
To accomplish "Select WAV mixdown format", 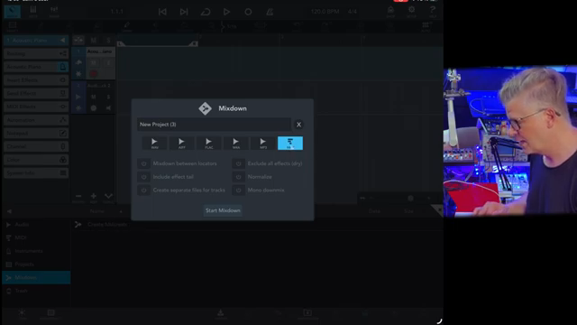I will pyautogui.click(x=154, y=143).
